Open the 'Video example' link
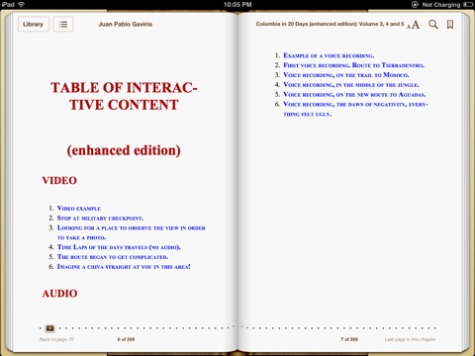475x356 pixels. pos(79,209)
